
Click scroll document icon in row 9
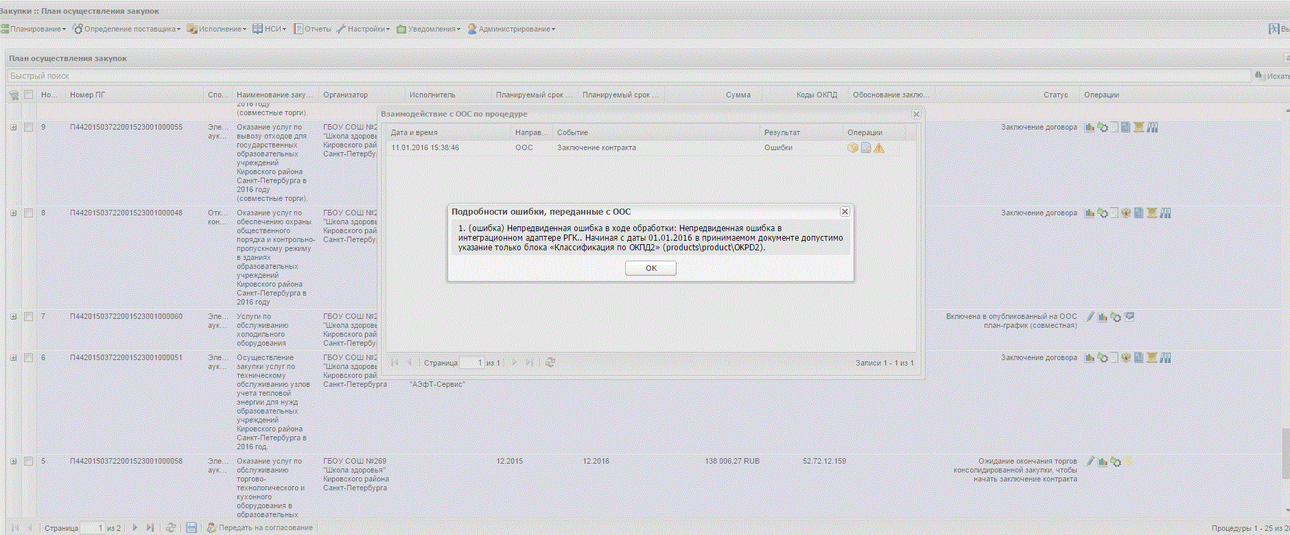(x=1139, y=127)
